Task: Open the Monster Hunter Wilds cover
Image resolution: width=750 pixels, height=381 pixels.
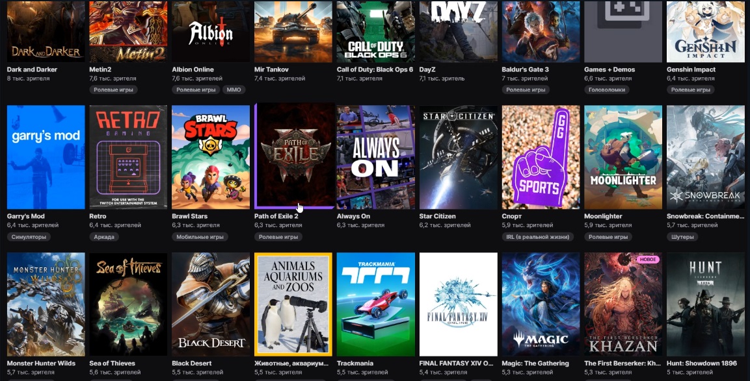Action: [46, 304]
